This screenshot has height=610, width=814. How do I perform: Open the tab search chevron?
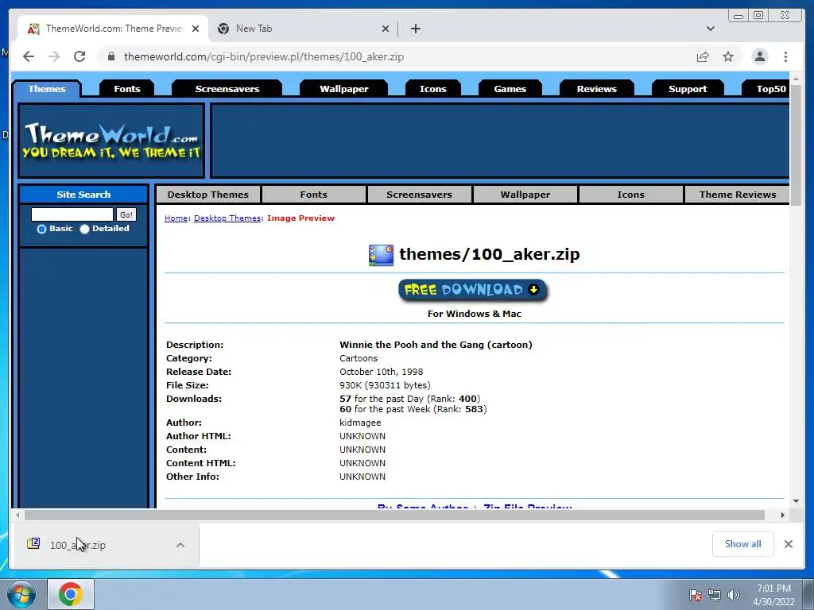coord(710,29)
